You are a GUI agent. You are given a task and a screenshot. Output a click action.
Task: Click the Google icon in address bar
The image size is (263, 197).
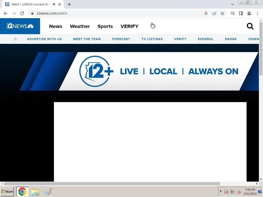206,13
